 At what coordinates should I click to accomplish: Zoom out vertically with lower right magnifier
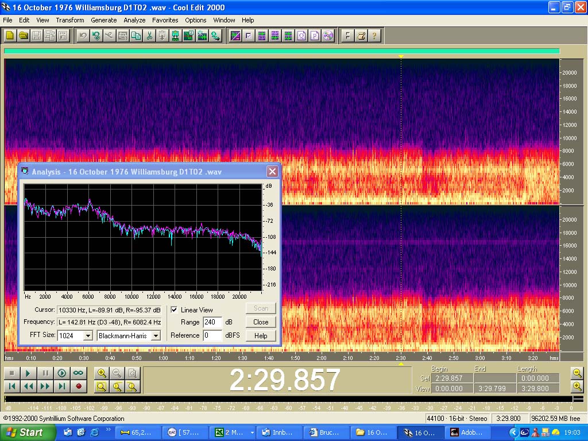pyautogui.click(x=578, y=386)
